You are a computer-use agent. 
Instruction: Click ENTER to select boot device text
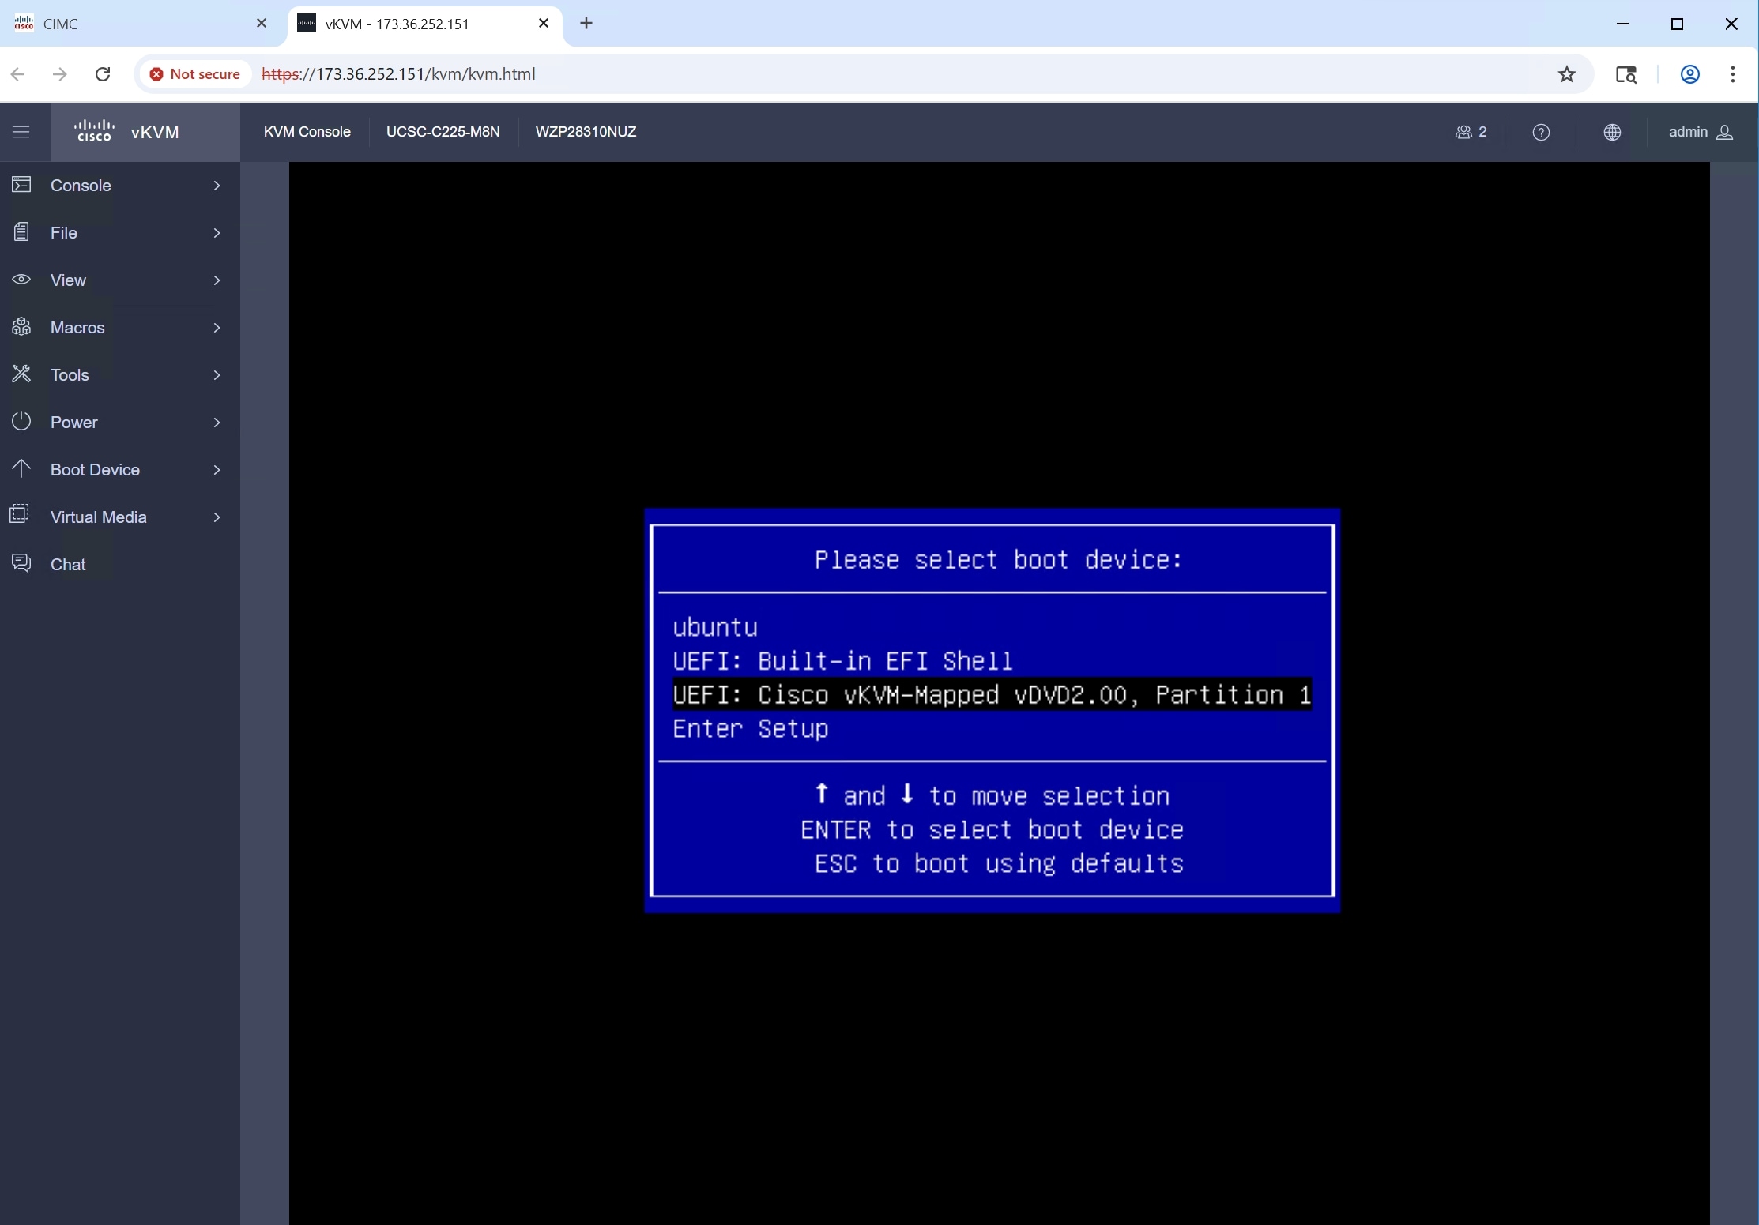(x=992, y=830)
